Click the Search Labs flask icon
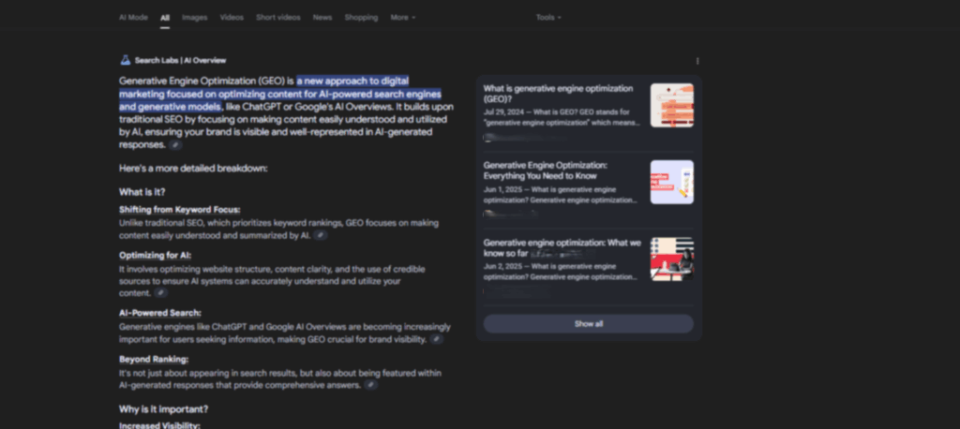960x429 pixels. (x=125, y=60)
